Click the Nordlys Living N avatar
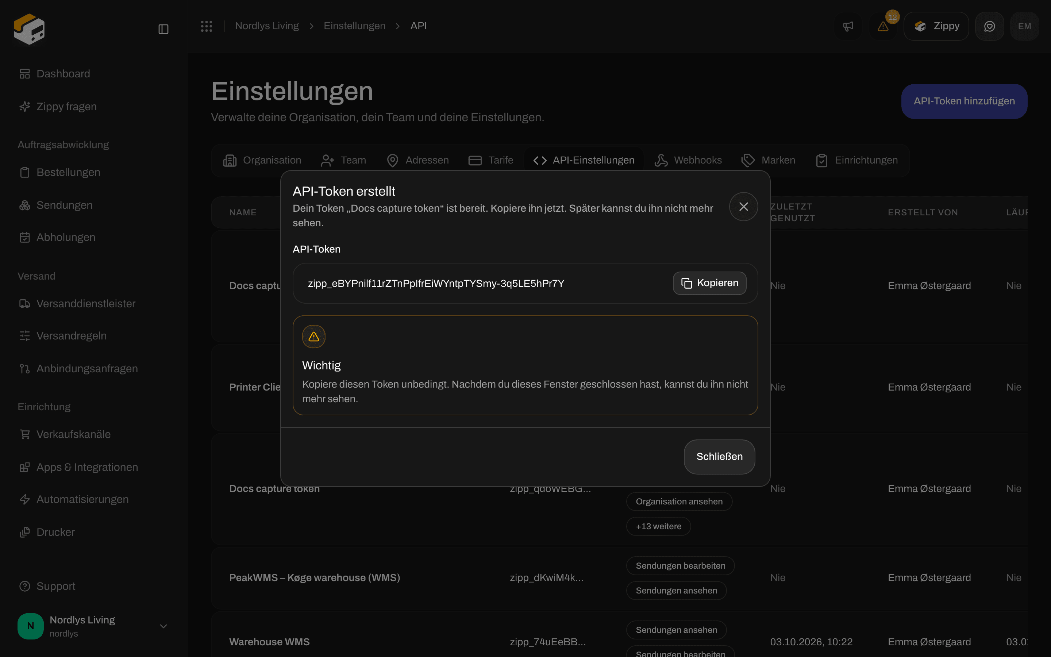The width and height of the screenshot is (1051, 657). [30, 626]
